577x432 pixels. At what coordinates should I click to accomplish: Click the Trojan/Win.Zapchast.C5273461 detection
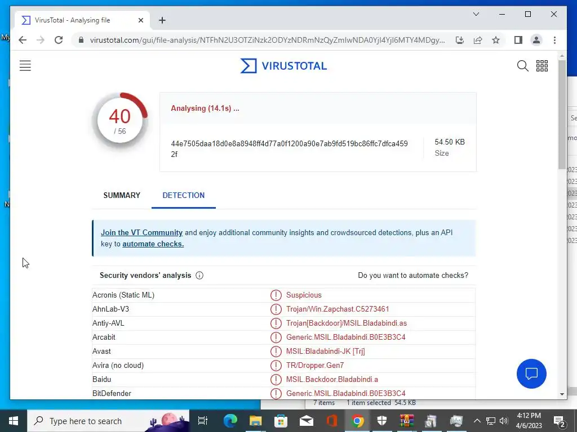pyautogui.click(x=338, y=309)
